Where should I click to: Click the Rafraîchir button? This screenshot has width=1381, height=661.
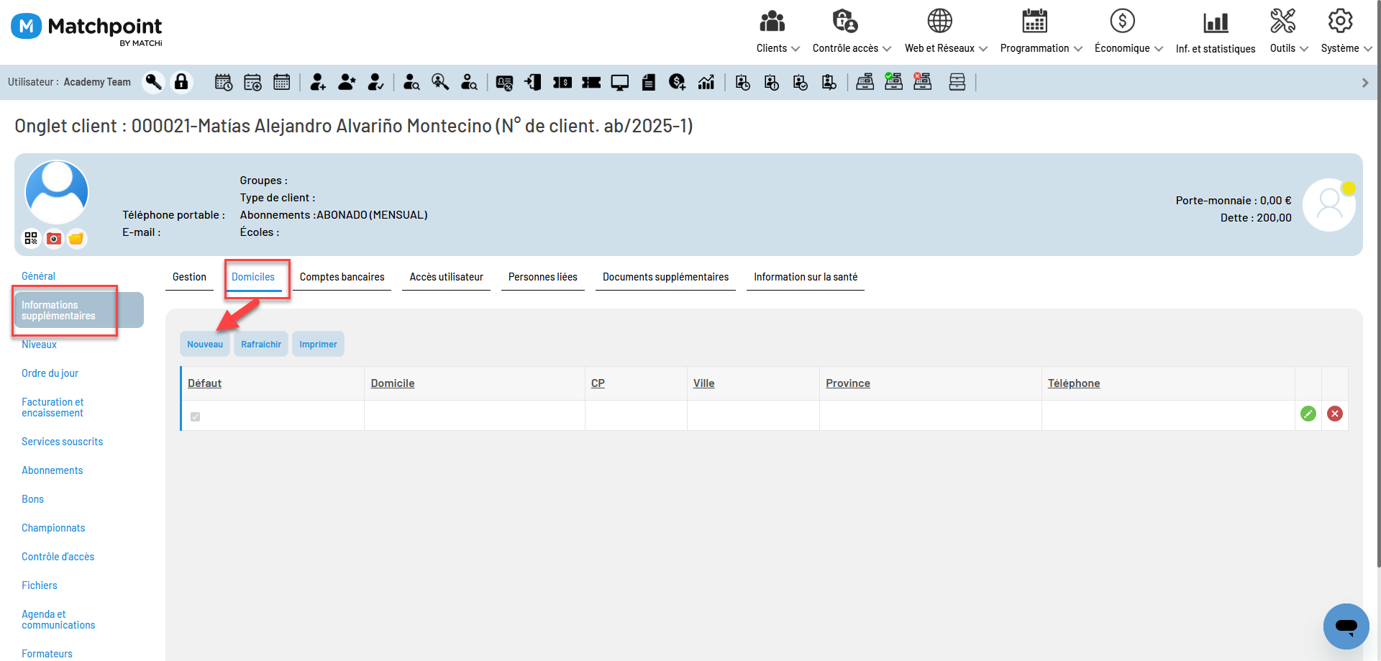click(261, 344)
